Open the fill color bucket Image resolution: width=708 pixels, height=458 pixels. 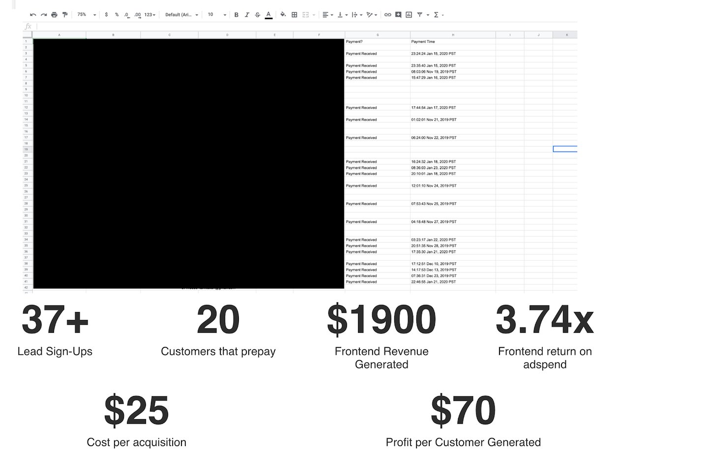pyautogui.click(x=283, y=15)
